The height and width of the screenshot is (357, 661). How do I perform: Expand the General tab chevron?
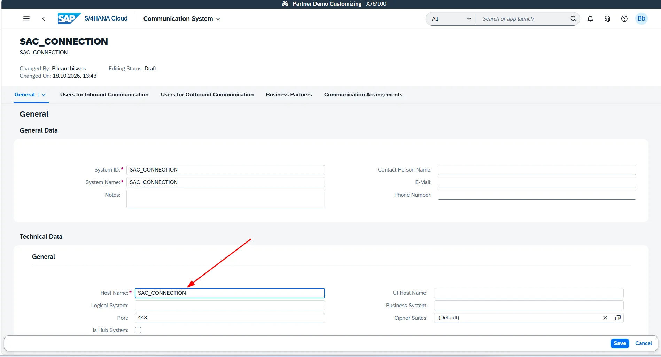click(44, 95)
